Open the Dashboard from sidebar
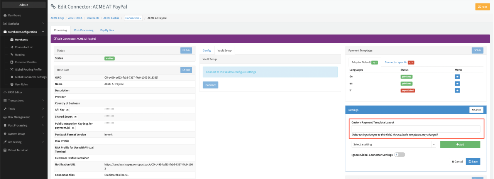This screenshot has height=179, width=494. point(15,15)
